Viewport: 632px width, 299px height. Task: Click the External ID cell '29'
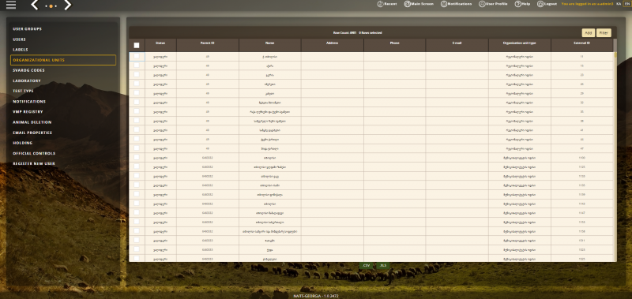[x=581, y=93]
